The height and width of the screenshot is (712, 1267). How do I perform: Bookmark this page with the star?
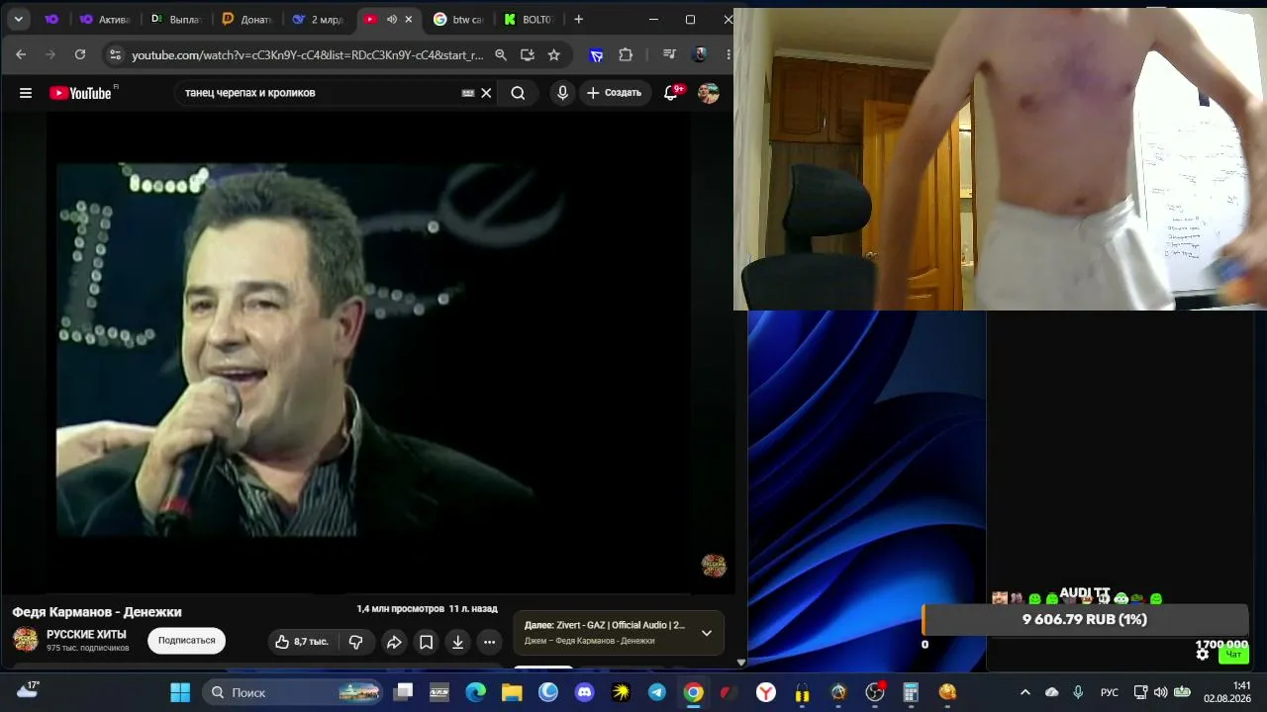click(x=554, y=55)
